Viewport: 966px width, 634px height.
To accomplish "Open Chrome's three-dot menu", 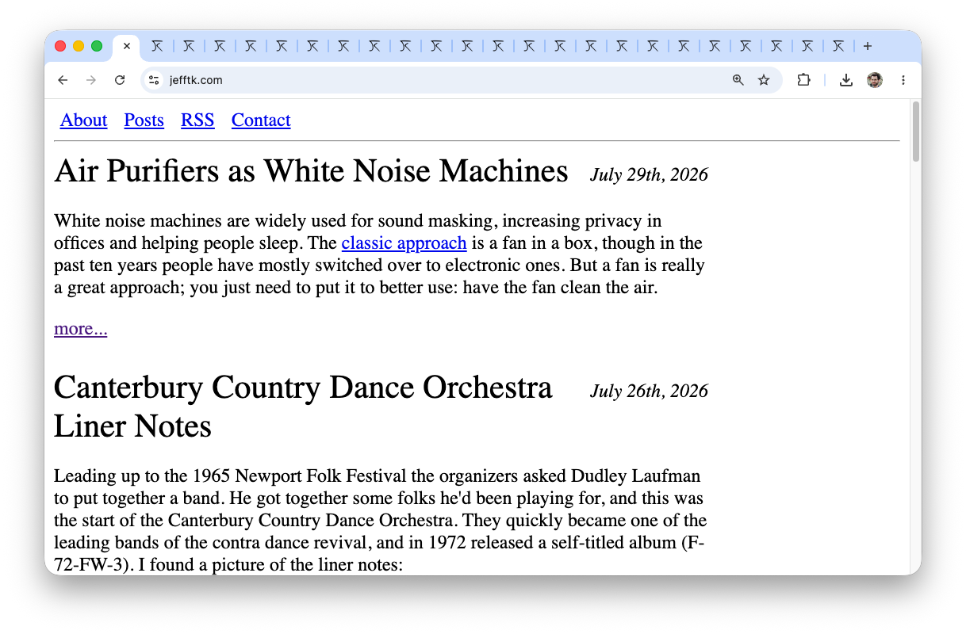I will [x=903, y=80].
